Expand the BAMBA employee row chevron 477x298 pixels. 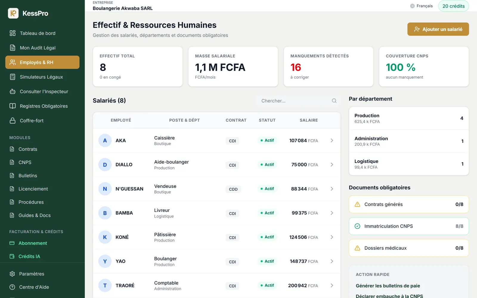click(332, 213)
